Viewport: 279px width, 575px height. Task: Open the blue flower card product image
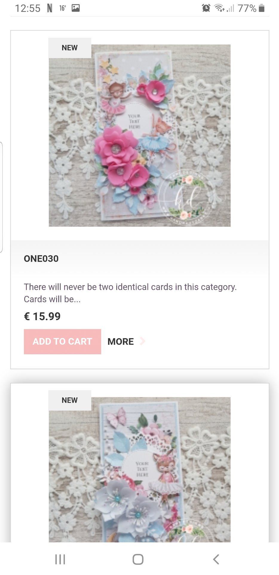point(139,470)
